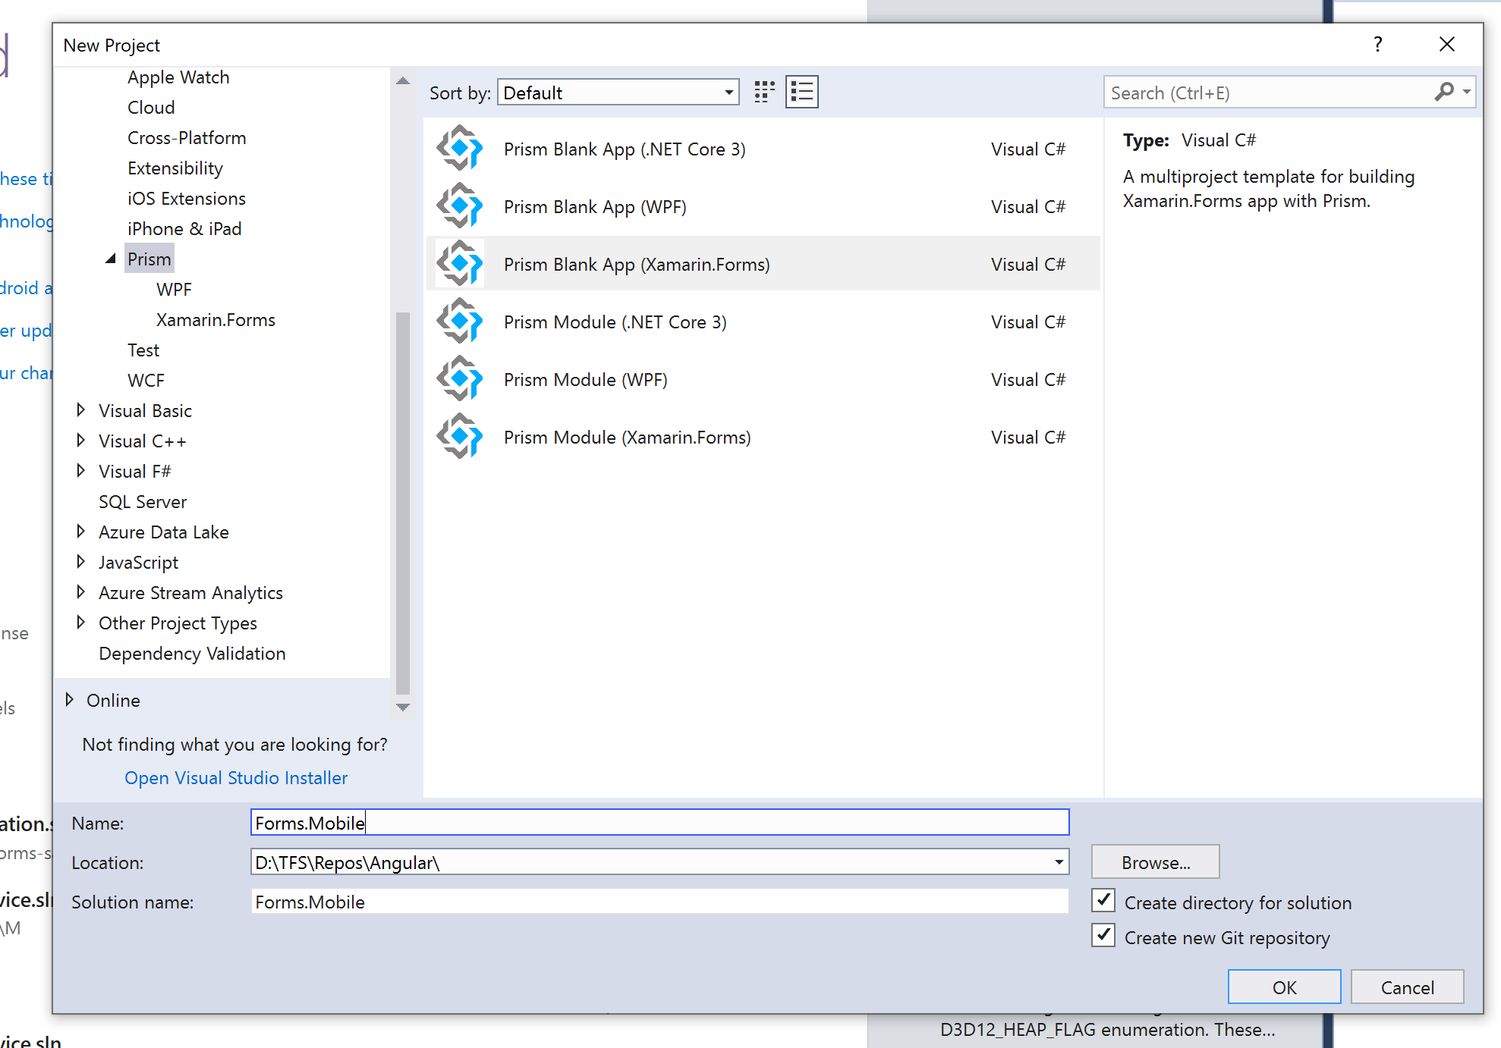Select the Cross-Platform category
This screenshot has height=1048, width=1501.
(x=187, y=137)
